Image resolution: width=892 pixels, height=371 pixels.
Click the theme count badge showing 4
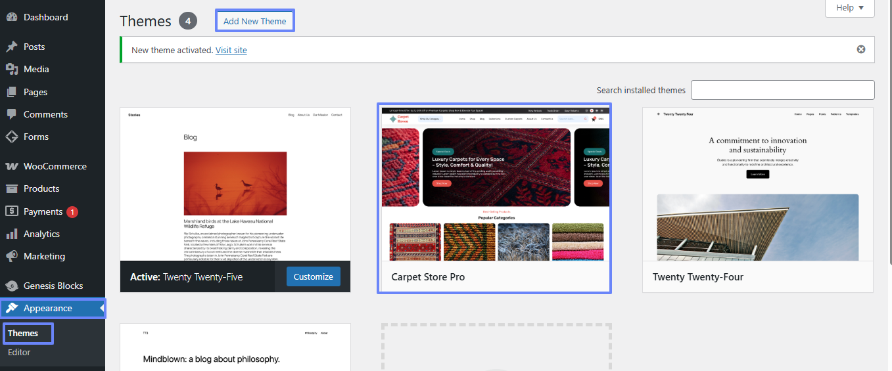(188, 21)
